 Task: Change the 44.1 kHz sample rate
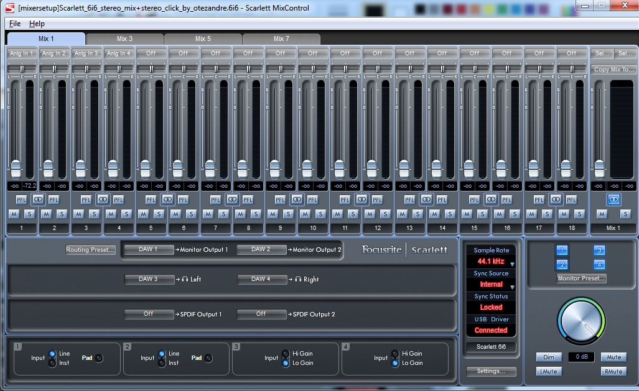pyautogui.click(x=491, y=262)
